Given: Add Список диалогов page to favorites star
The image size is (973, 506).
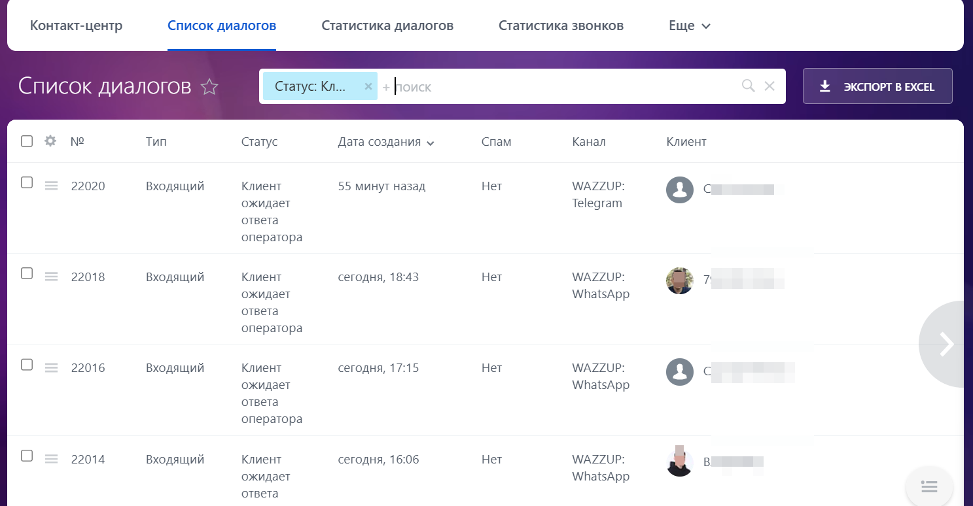Looking at the screenshot, I should 209,87.
